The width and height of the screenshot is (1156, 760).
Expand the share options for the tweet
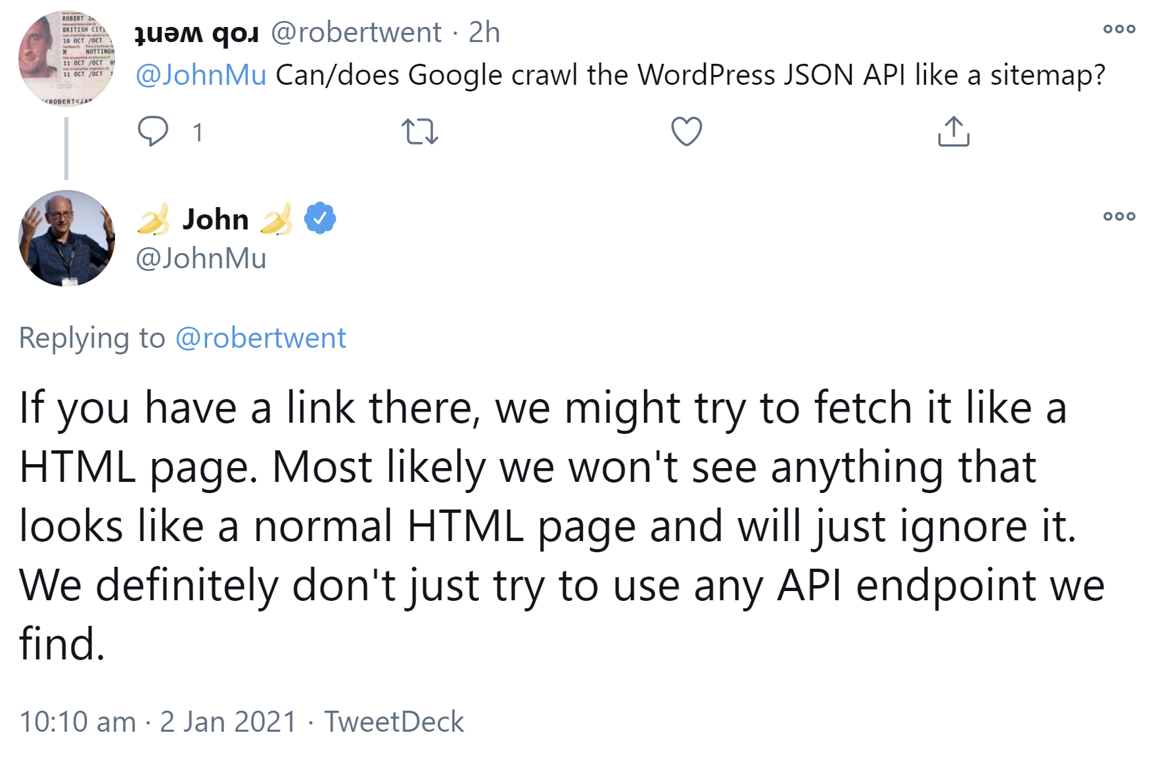click(952, 131)
